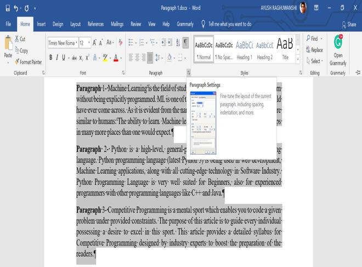Apply the Justify alignment icon
The height and width of the screenshot is (267, 362).
(150, 58)
